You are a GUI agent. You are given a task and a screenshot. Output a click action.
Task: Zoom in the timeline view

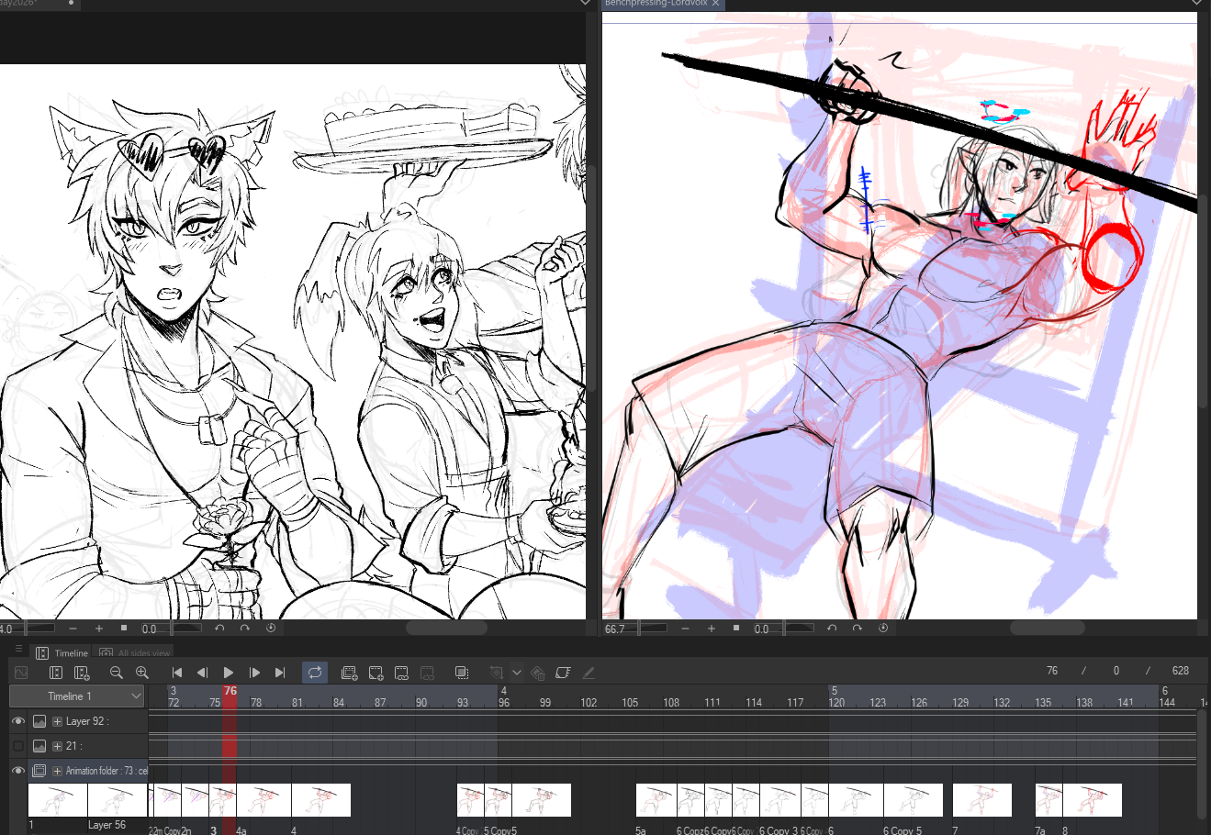coord(141,673)
